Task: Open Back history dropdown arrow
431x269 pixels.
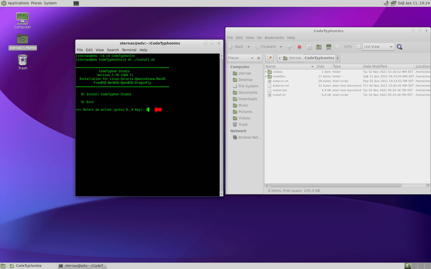Action: point(248,47)
